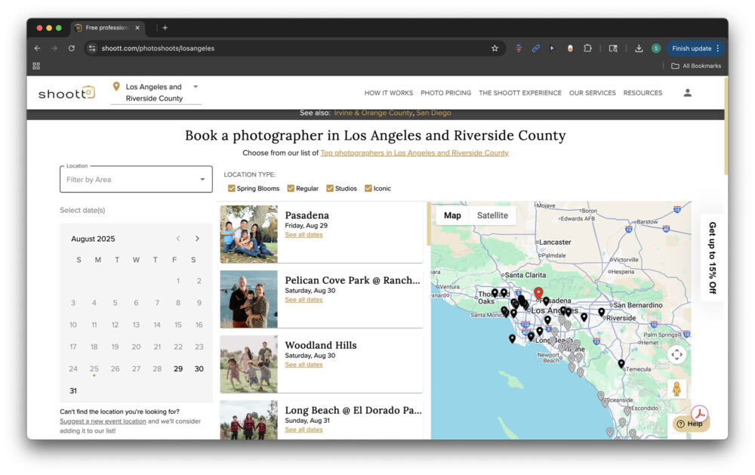
Task: Toggle the Studios location type checkbox
Action: [x=329, y=189]
